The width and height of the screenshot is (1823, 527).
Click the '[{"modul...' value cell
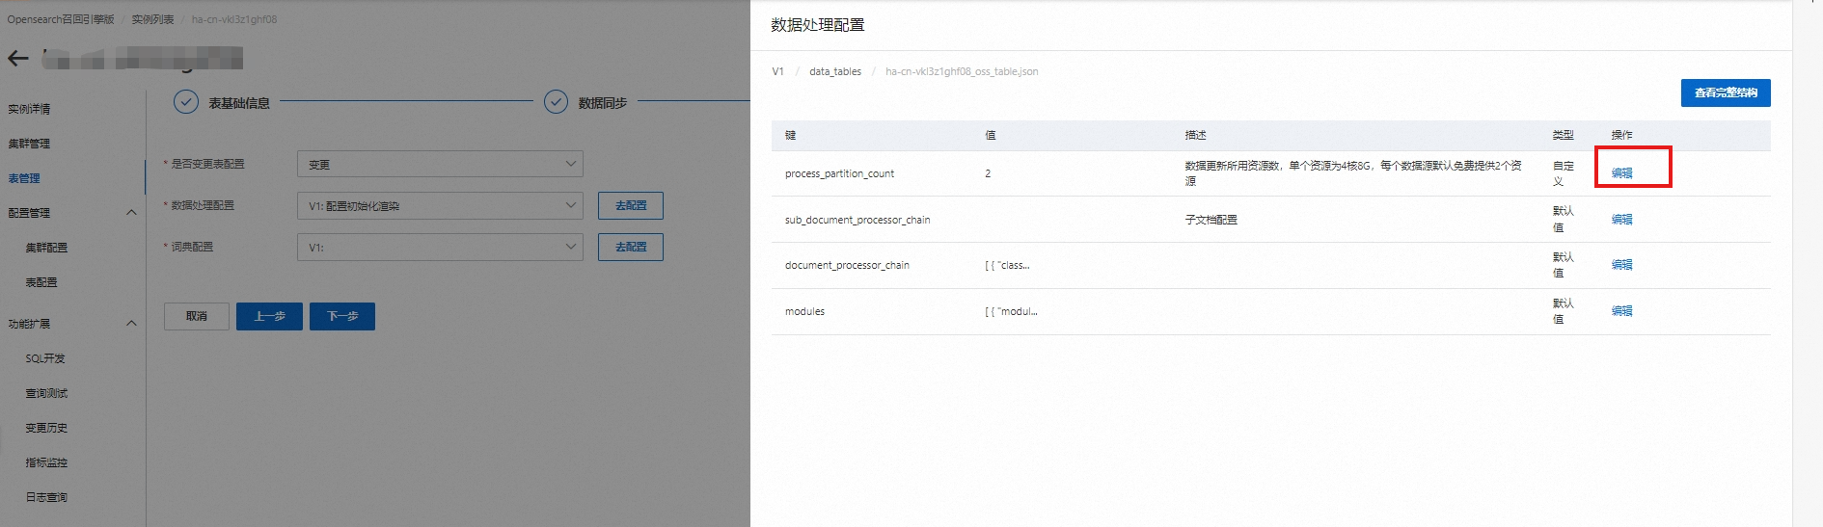(x=1011, y=311)
